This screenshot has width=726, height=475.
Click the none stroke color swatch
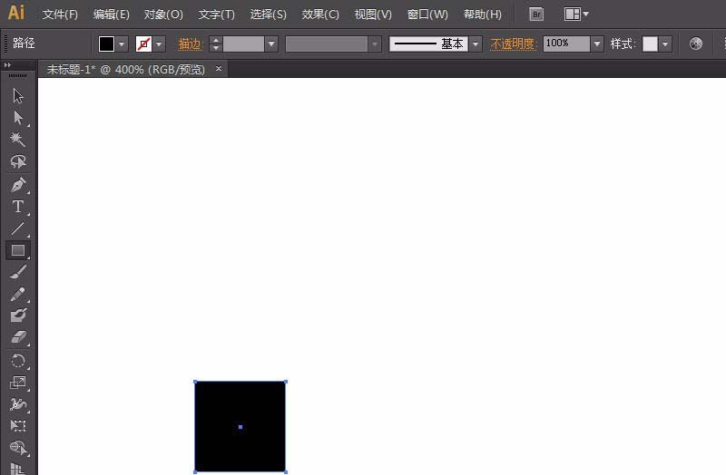tap(144, 44)
